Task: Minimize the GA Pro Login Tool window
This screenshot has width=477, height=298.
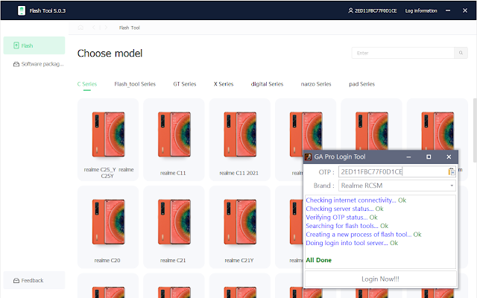Action: pos(408,157)
